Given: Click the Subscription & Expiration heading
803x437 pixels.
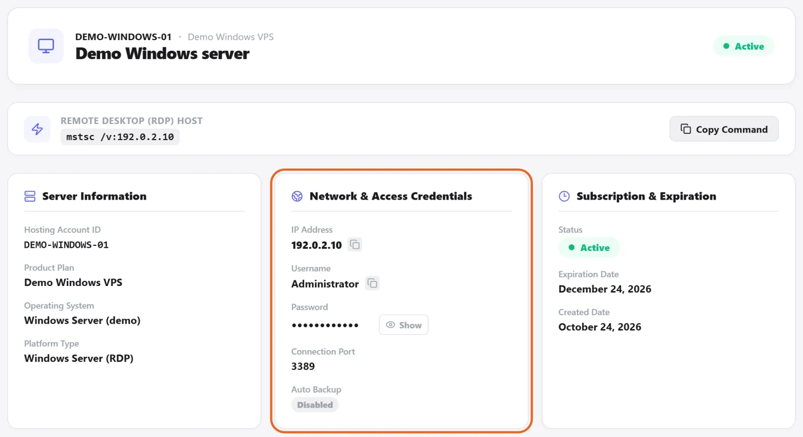Looking at the screenshot, I should (646, 196).
